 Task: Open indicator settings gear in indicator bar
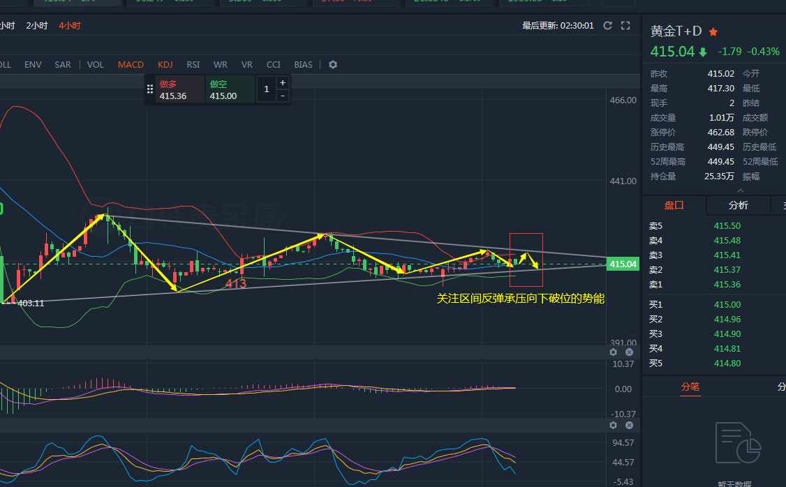coord(333,65)
